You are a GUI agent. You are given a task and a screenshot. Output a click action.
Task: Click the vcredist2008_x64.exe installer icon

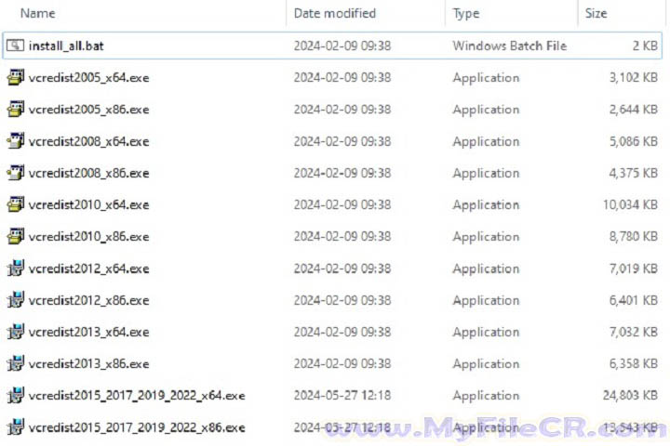[x=15, y=142]
